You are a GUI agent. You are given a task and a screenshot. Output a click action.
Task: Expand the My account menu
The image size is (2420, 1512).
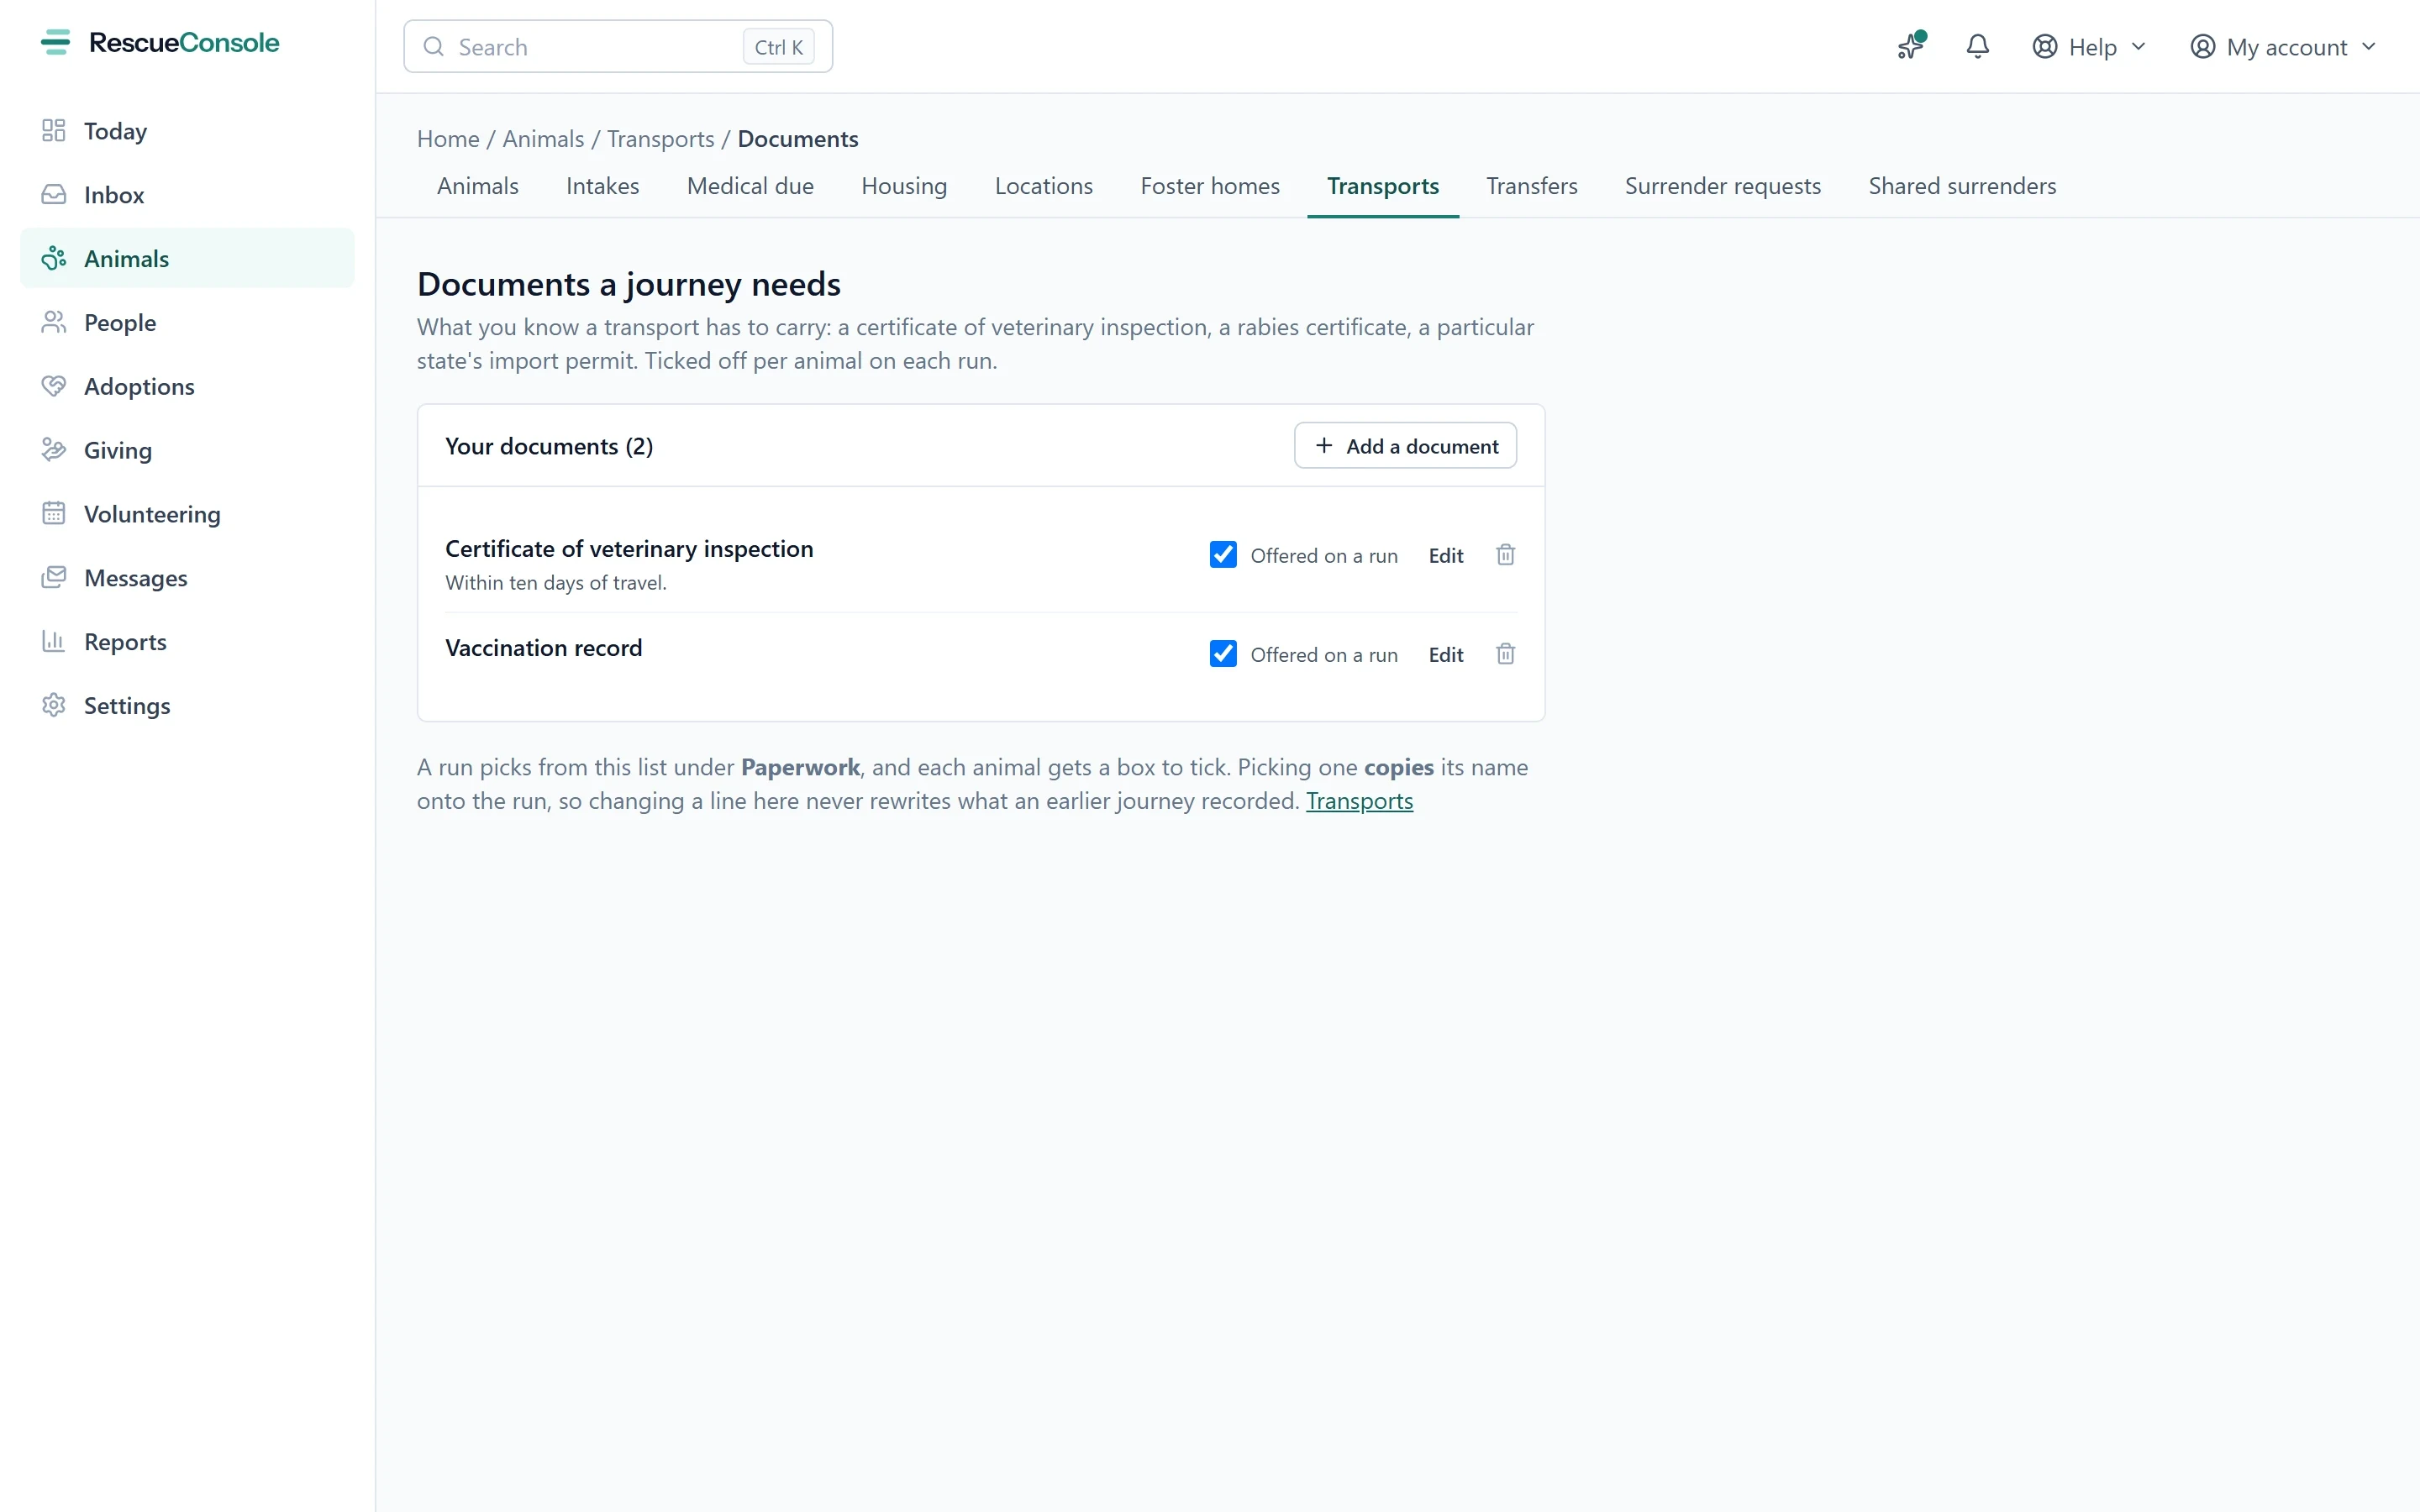tap(2282, 47)
